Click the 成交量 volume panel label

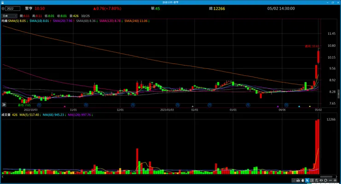(x=6, y=115)
